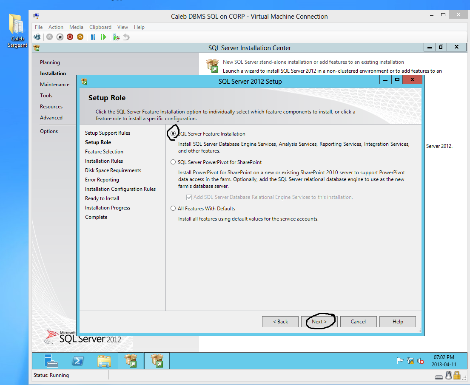Click the green Reset/Resume toolbar icon
This screenshot has height=385, width=470.
(103, 37)
